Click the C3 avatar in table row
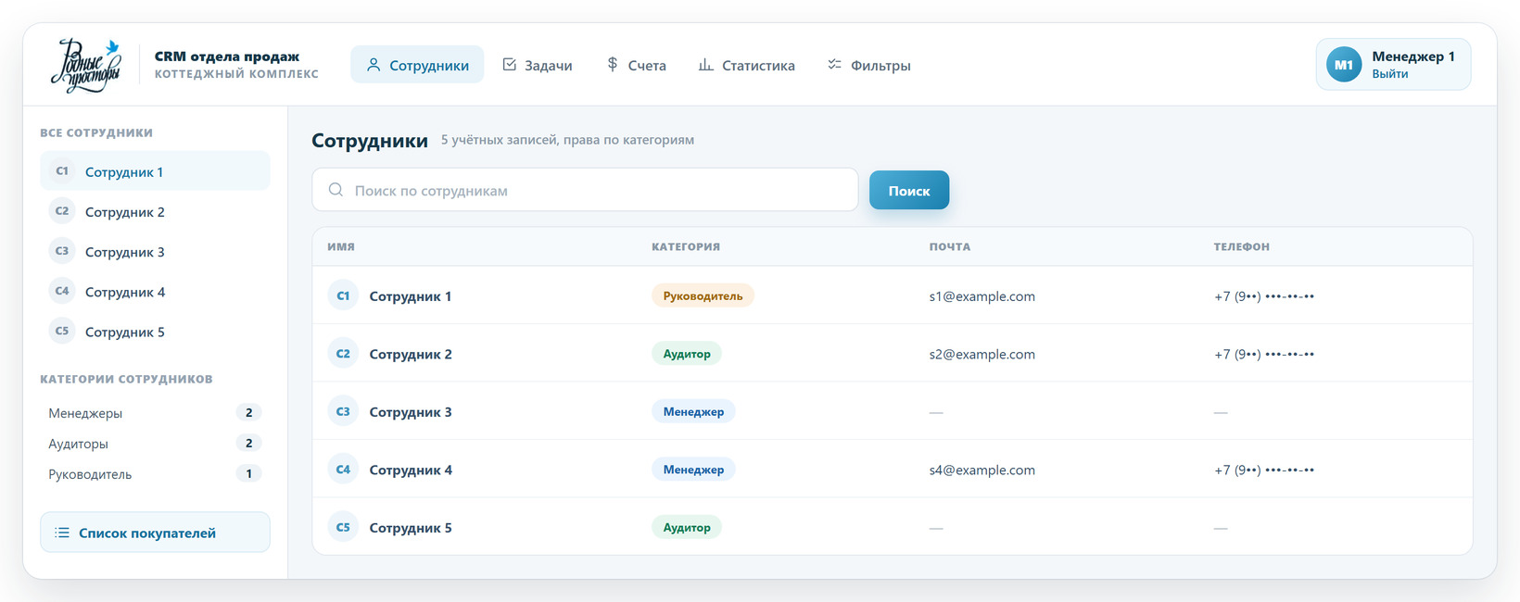The height and width of the screenshot is (602, 1520). tap(343, 411)
